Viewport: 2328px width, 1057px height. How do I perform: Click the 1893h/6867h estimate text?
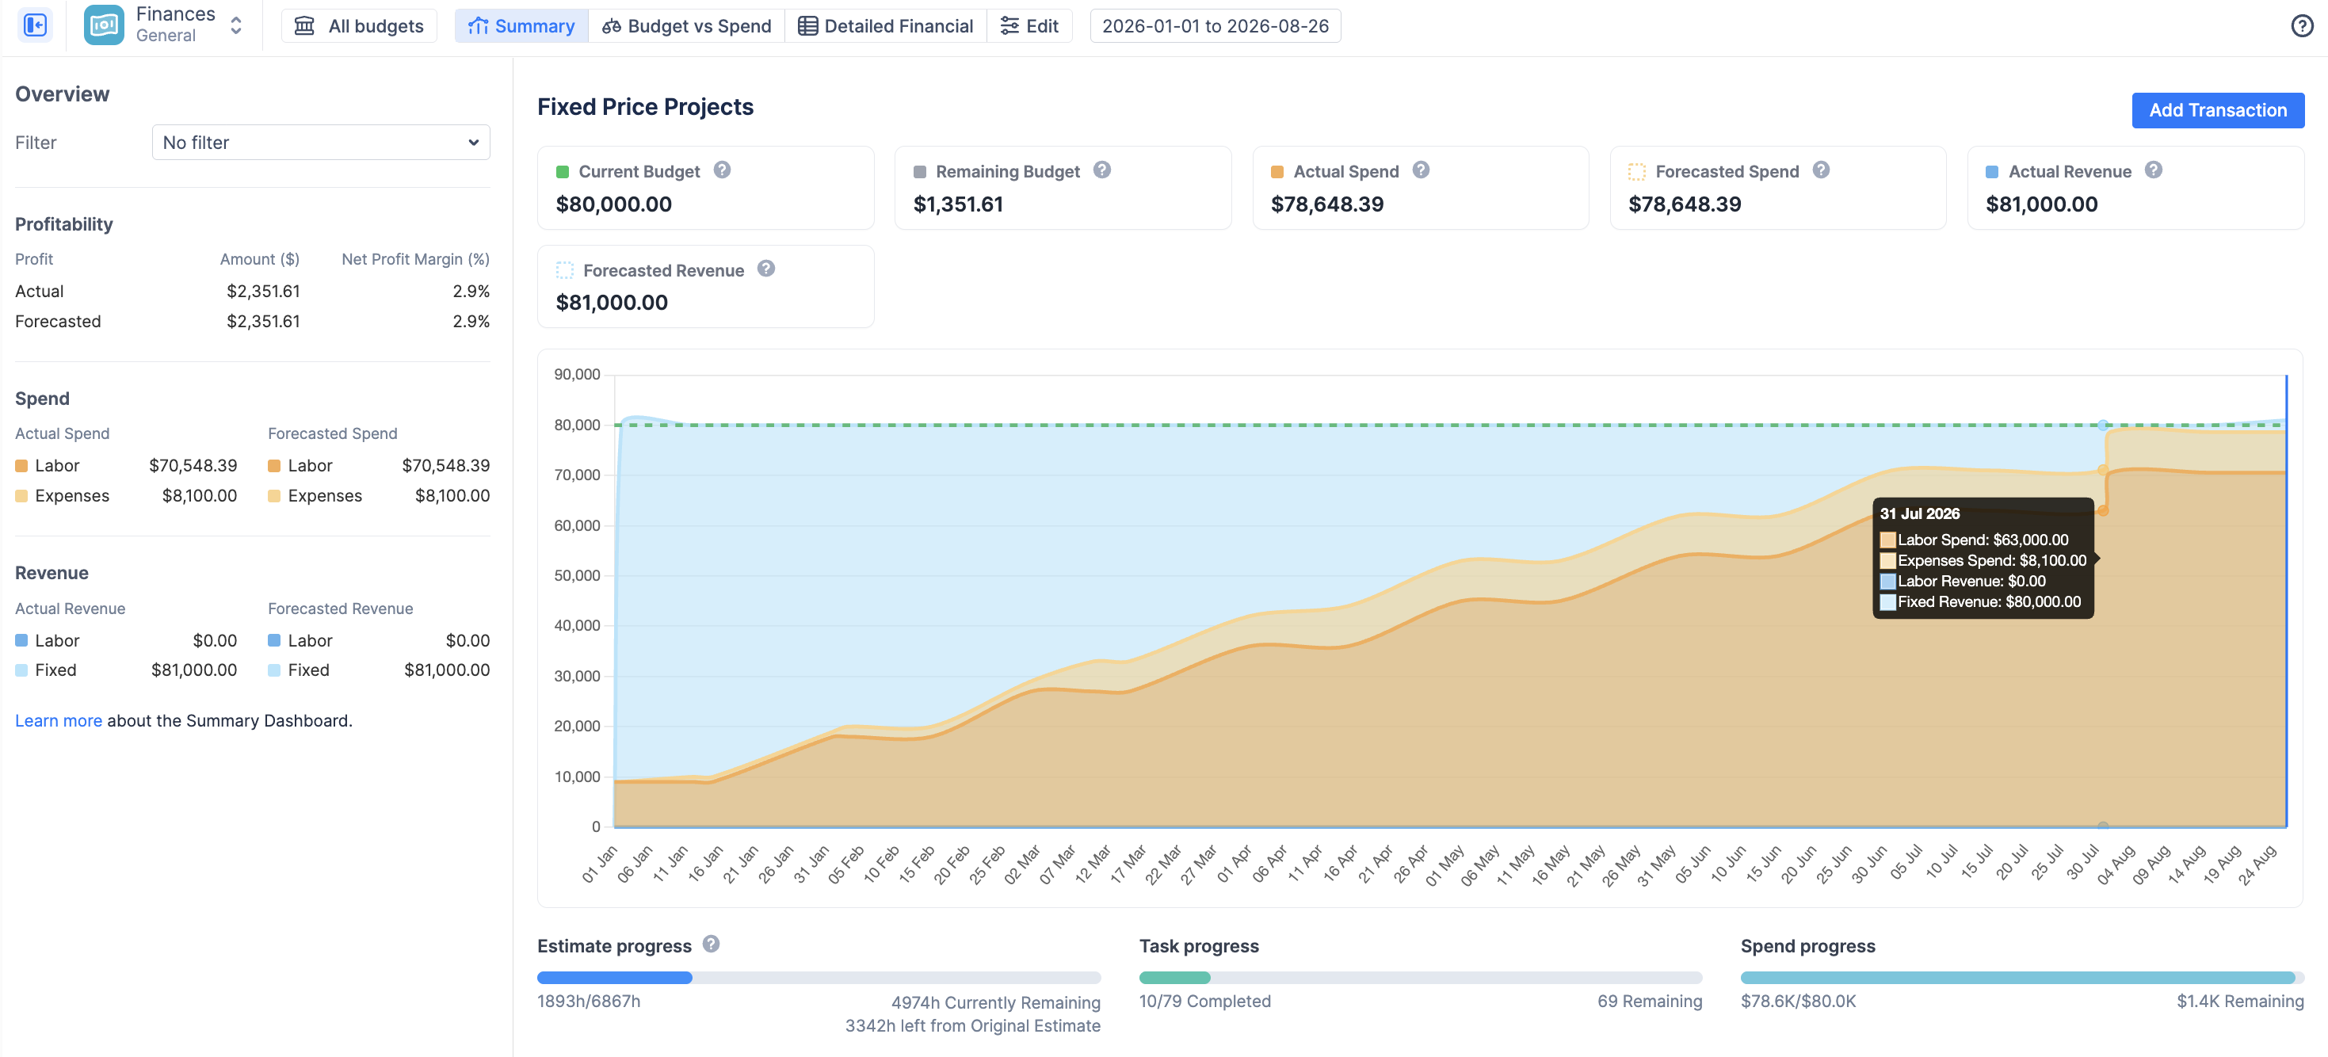coord(588,1001)
